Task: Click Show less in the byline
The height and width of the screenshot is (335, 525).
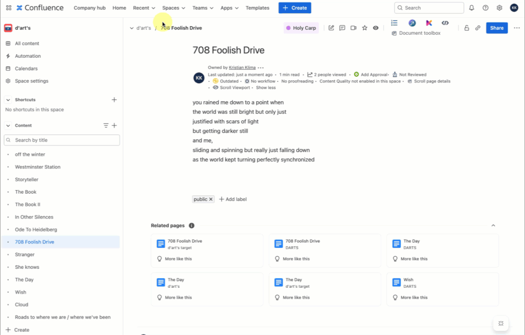Action: pos(266,88)
